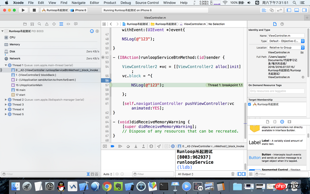Open the Find navigator search icon

pyautogui.click(x=40, y=24)
